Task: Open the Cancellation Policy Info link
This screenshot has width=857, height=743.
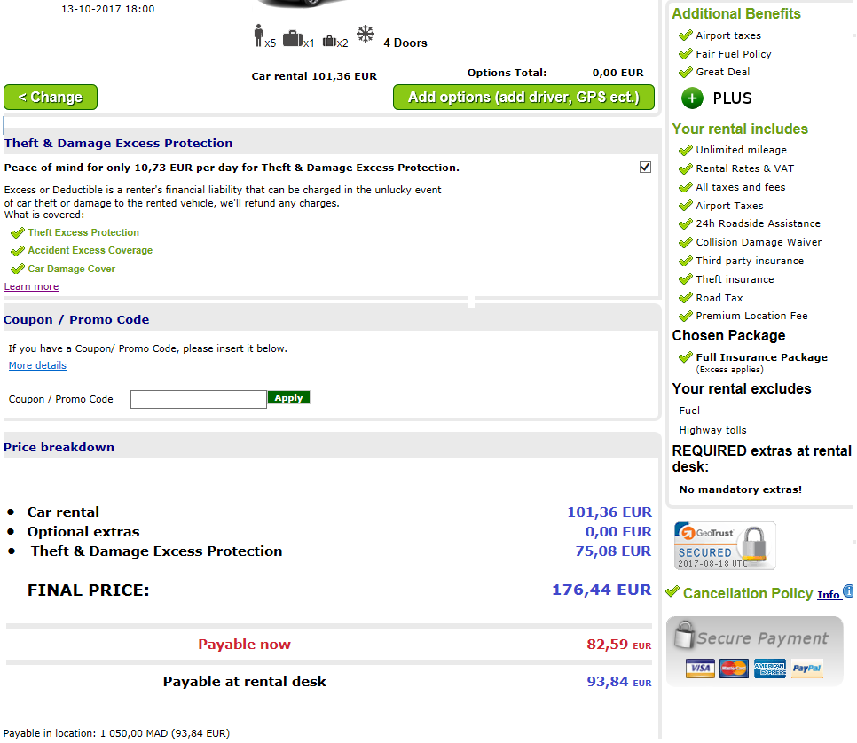Action: 829,594
